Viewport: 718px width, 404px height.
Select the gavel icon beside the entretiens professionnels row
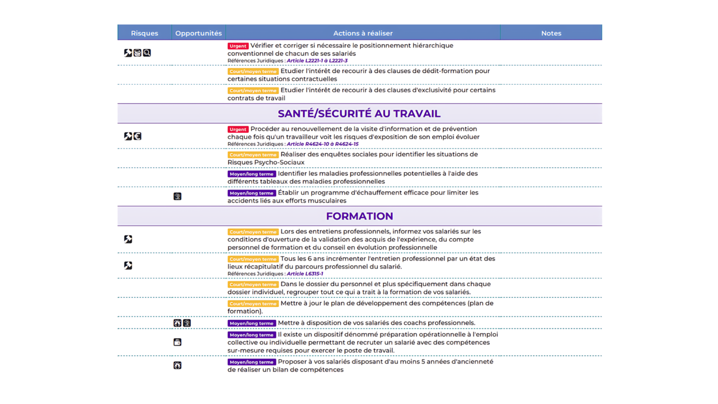[x=128, y=239]
